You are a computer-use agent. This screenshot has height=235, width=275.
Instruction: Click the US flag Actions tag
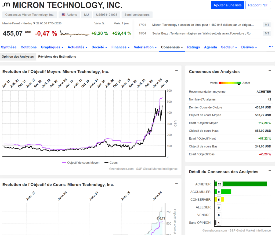coord(69,15)
